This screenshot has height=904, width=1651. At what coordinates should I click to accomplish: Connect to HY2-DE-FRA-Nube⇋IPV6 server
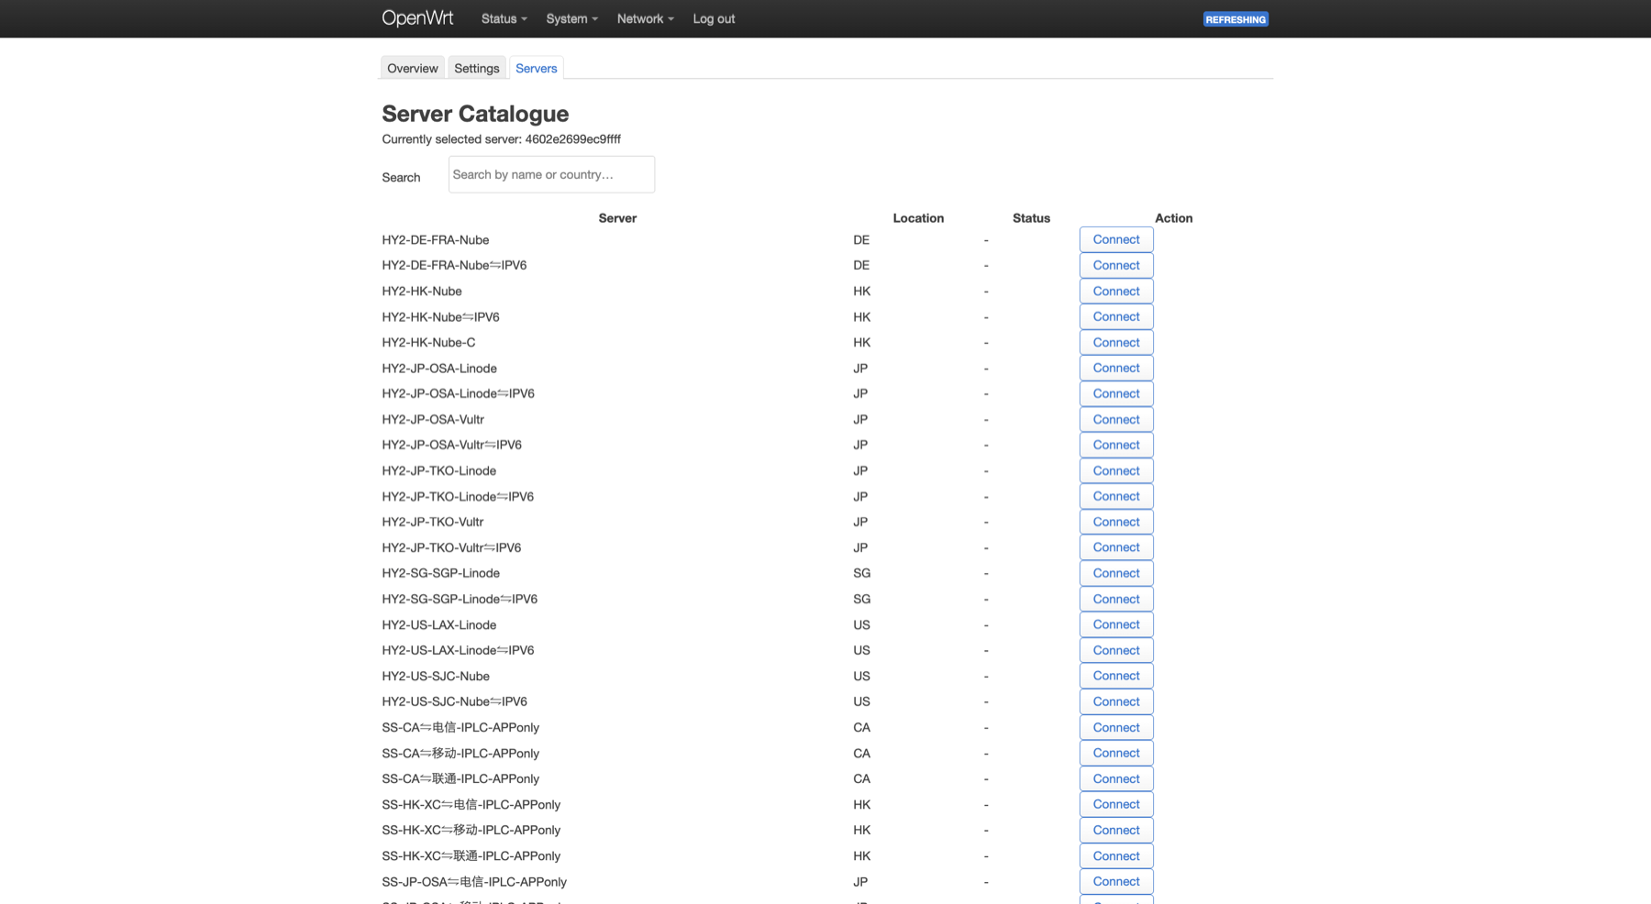(1116, 265)
